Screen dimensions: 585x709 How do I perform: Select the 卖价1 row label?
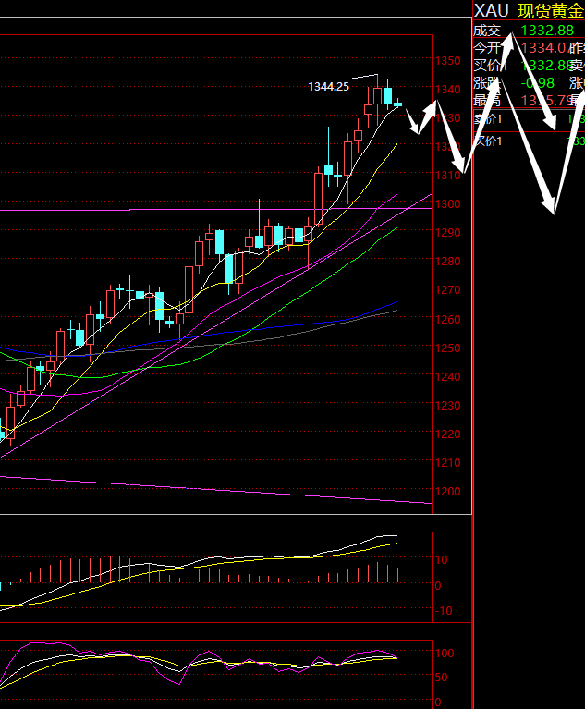tap(488, 119)
